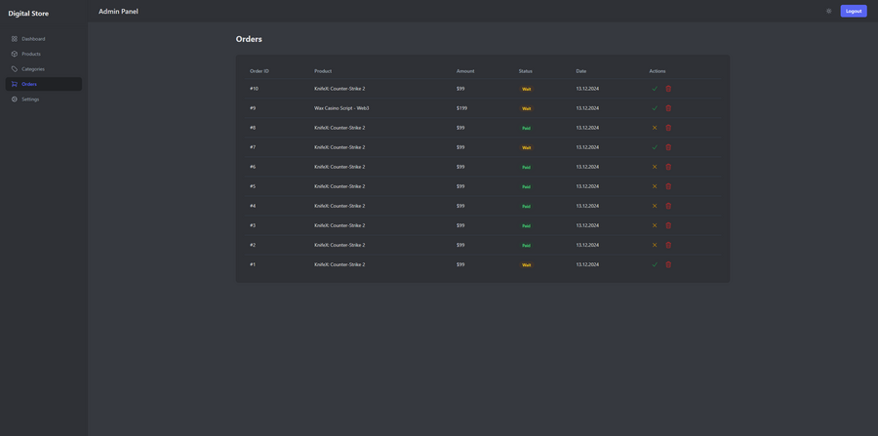
Task: Delete order #2 using trash icon
Action: click(668, 245)
